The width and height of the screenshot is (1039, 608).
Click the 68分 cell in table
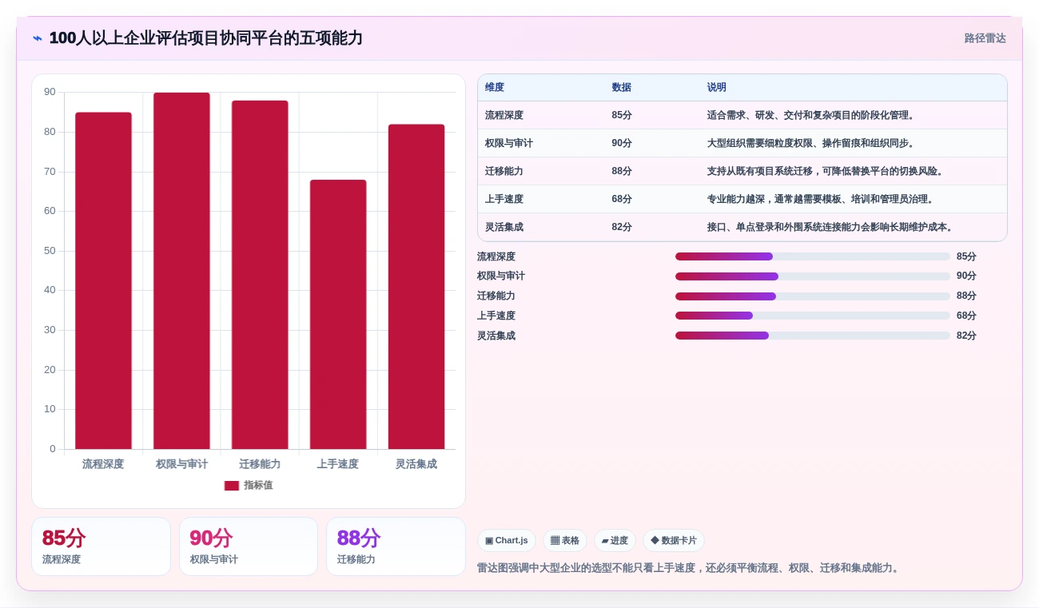tap(622, 200)
